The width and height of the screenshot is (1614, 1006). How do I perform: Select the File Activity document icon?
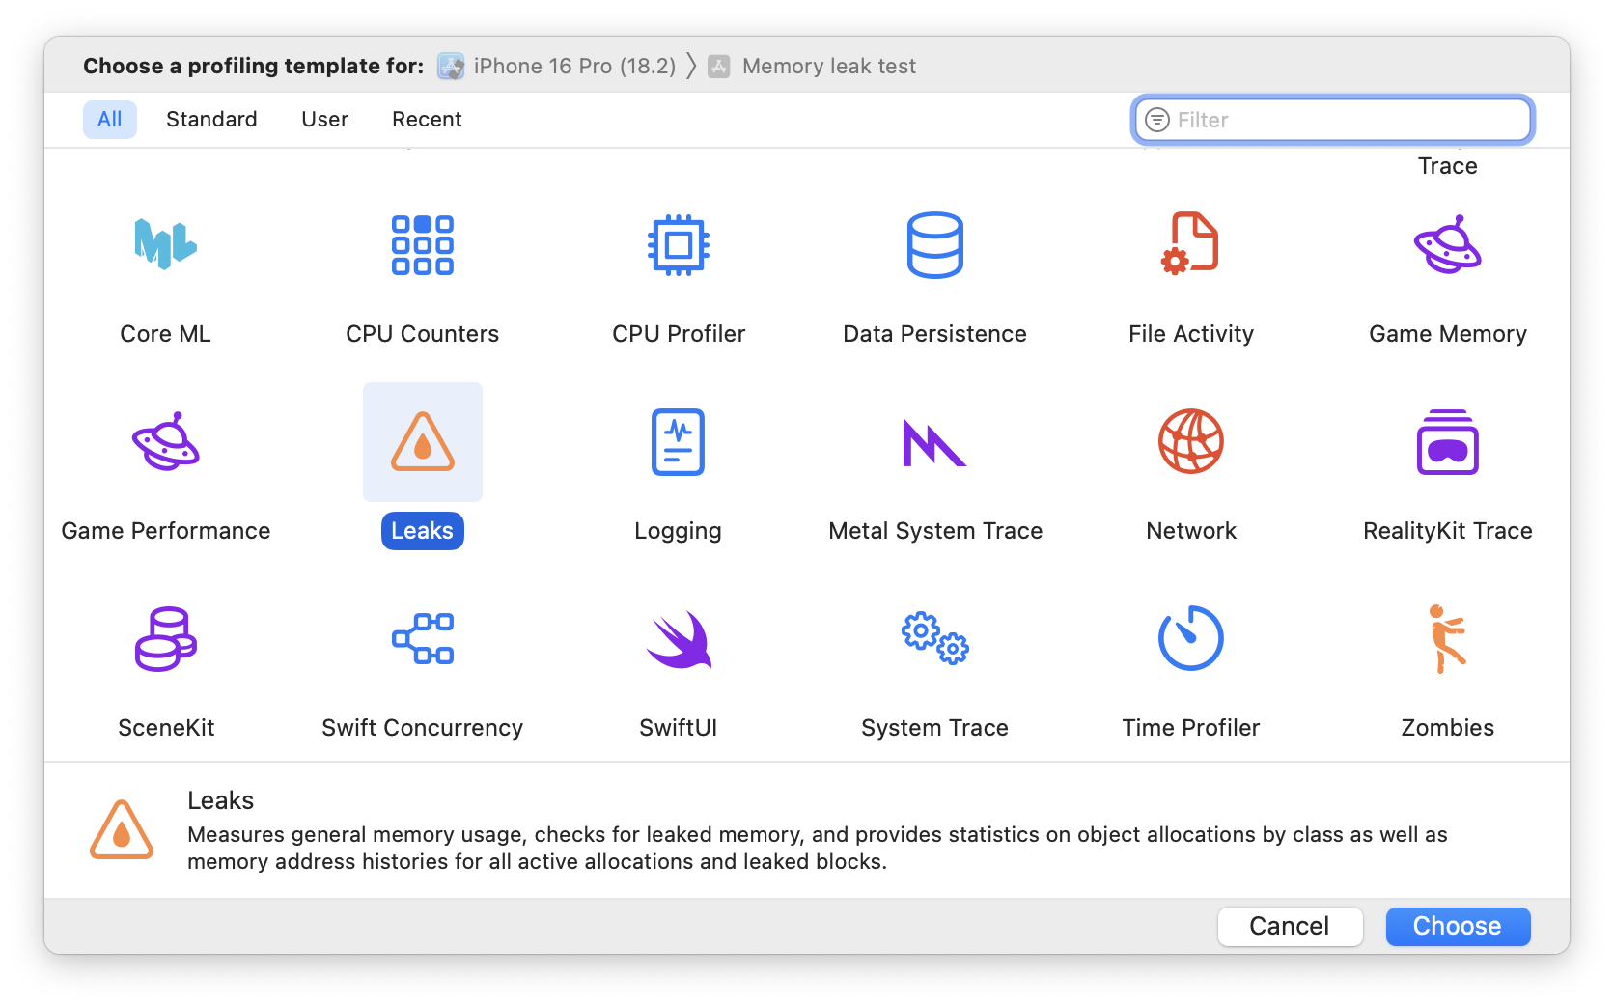pos(1190,244)
